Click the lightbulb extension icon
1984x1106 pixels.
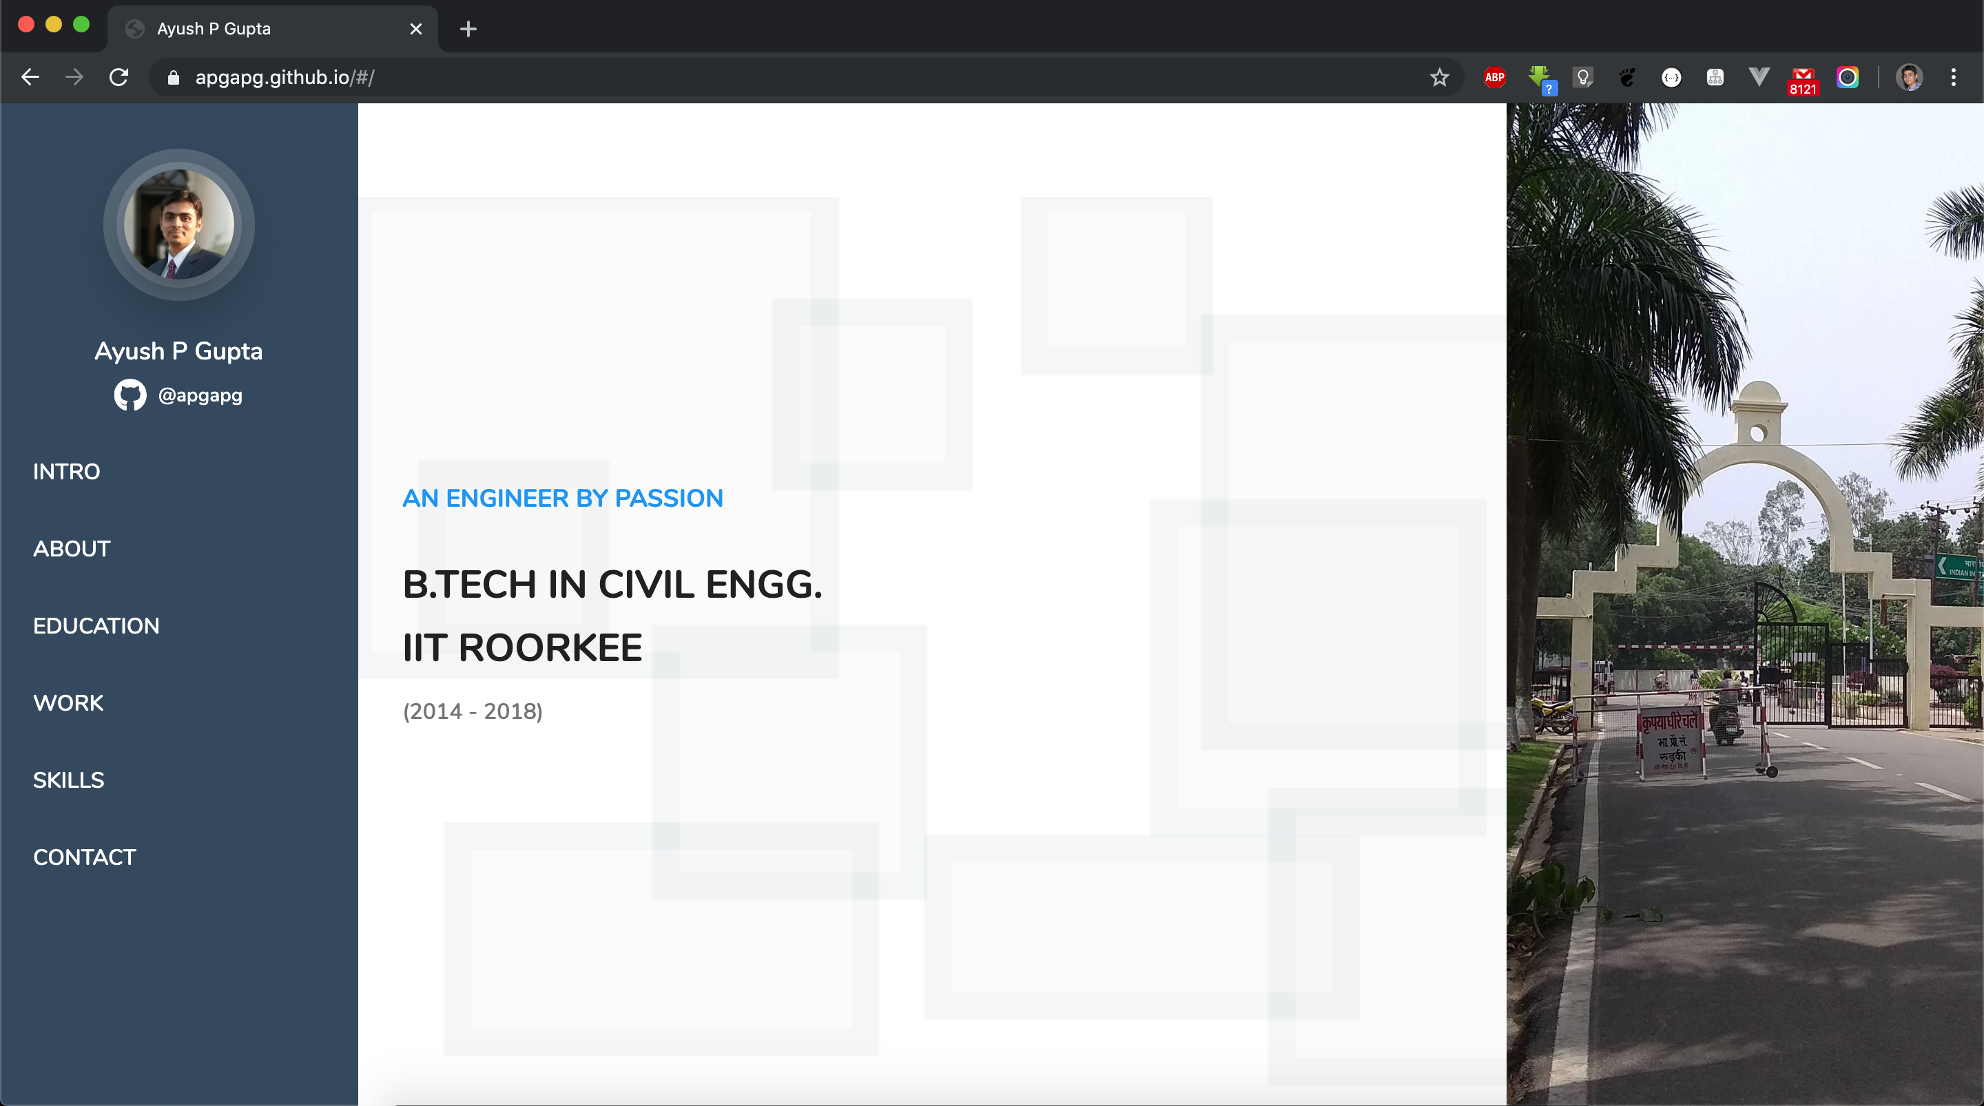point(1583,77)
